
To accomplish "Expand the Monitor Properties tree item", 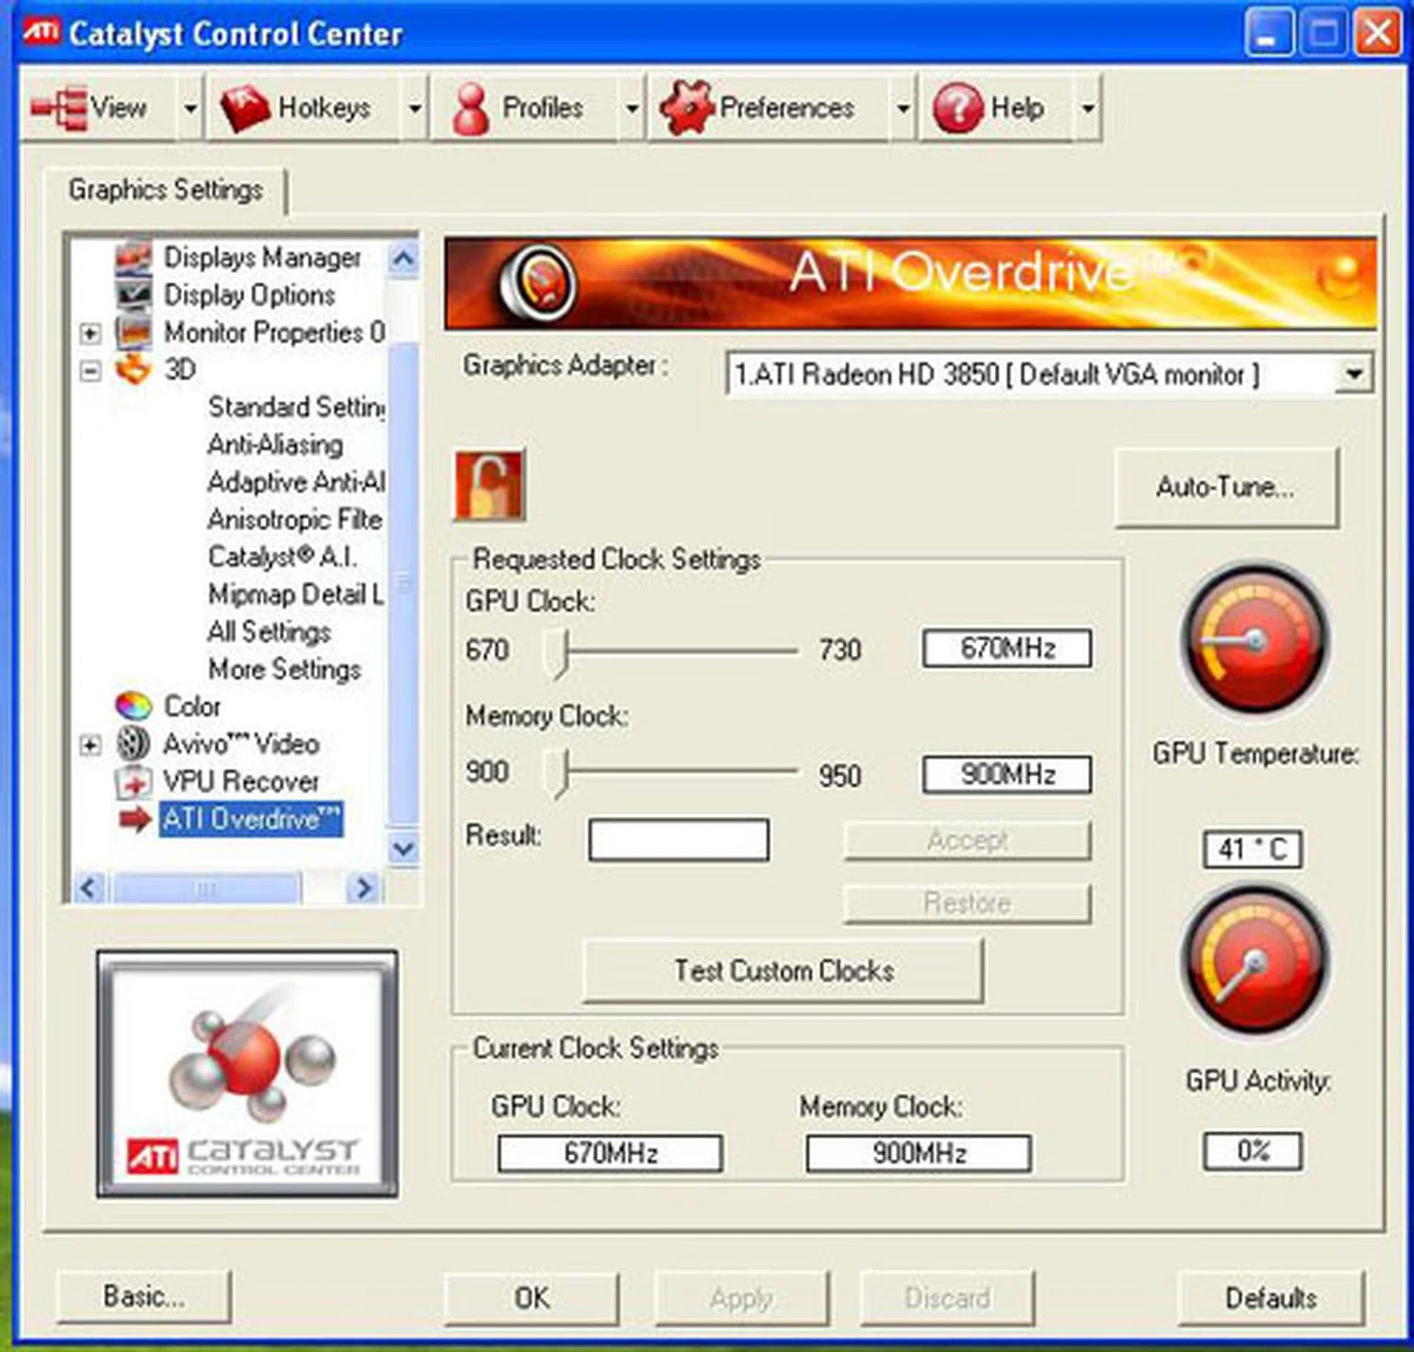I will point(91,334).
